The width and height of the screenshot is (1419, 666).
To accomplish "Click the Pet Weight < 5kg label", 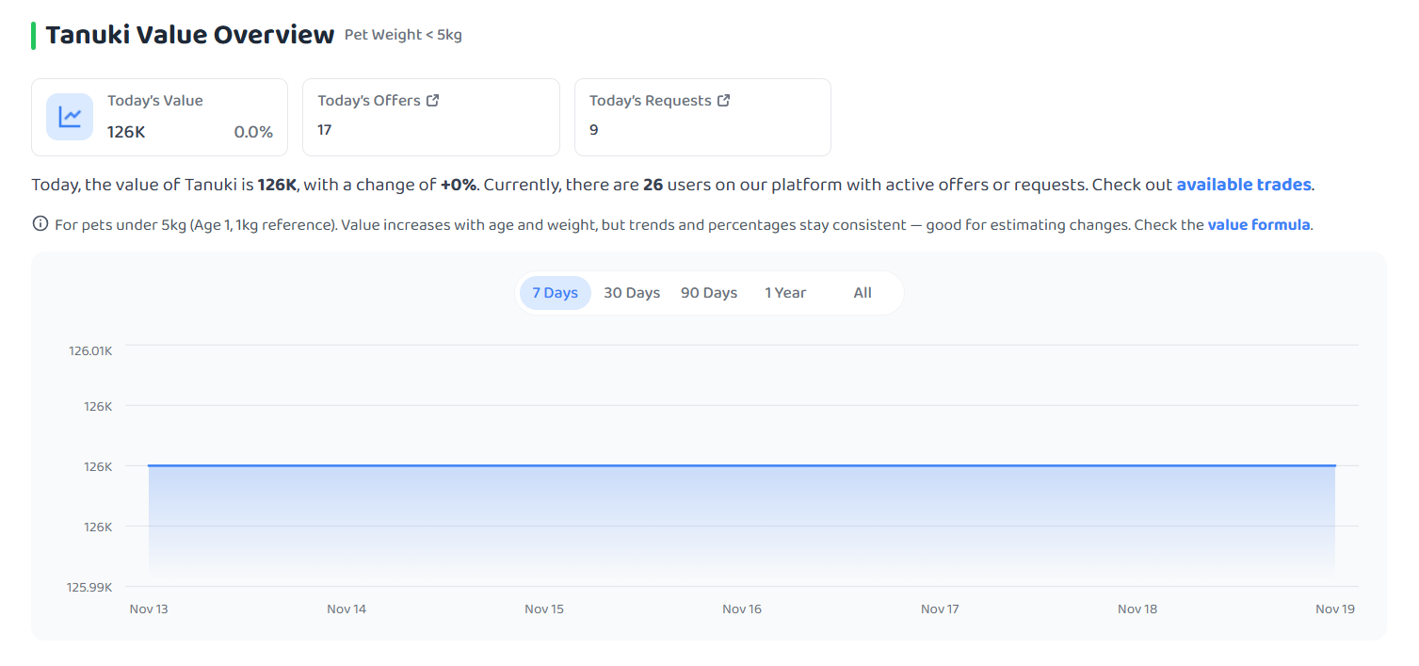I will click(x=403, y=36).
